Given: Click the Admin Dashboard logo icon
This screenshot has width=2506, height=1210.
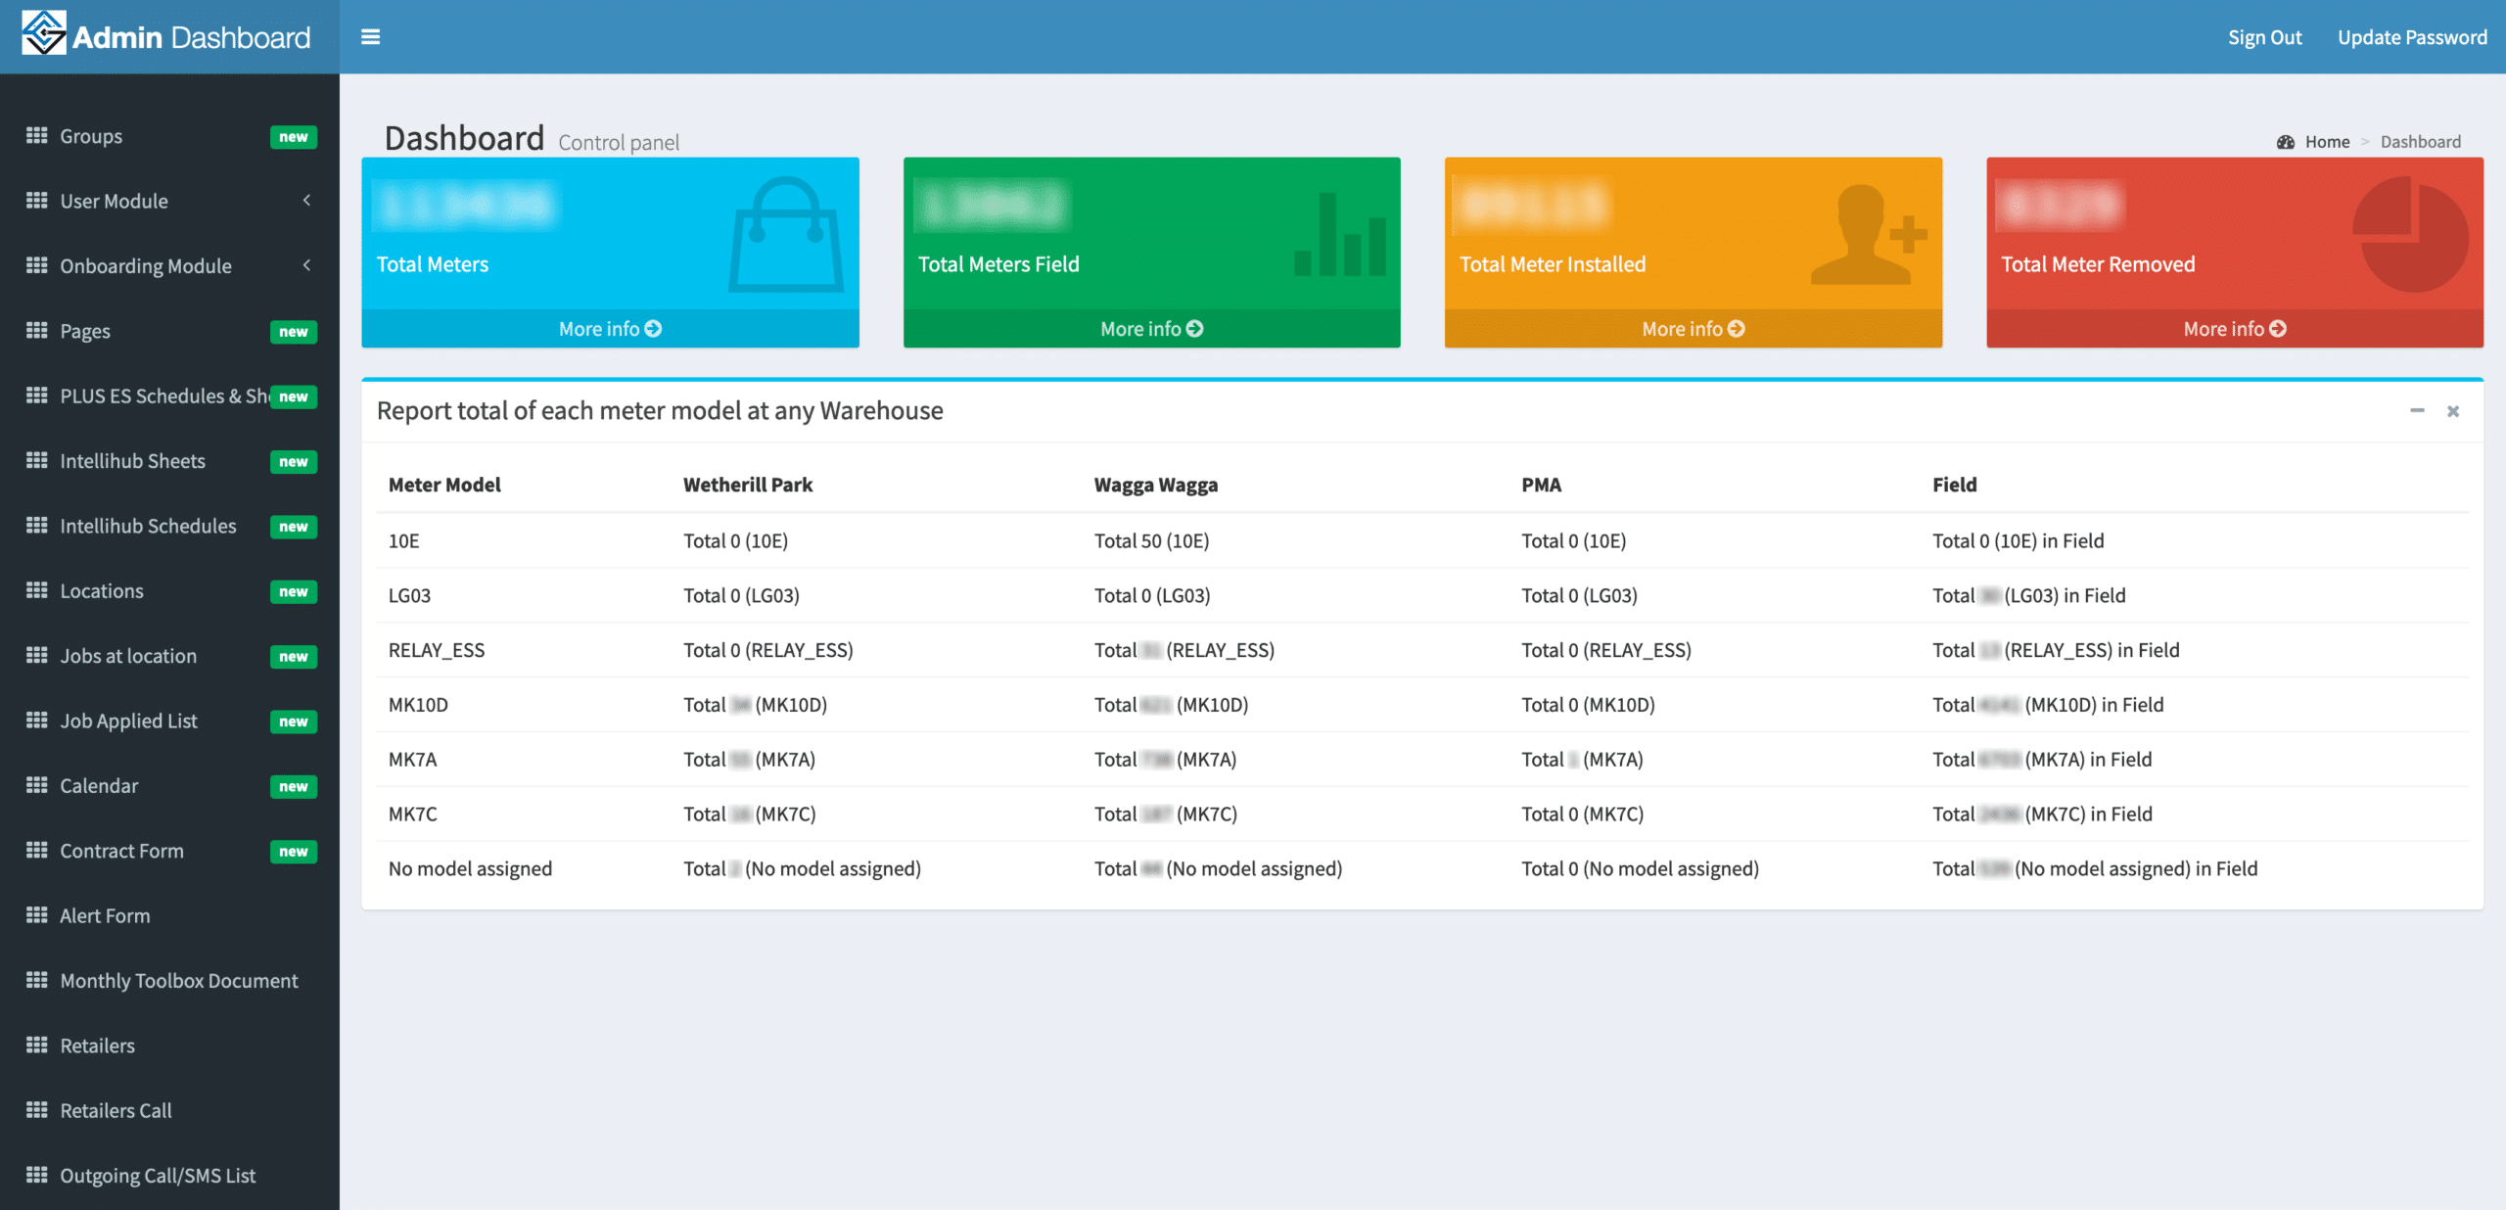Looking at the screenshot, I should 44,33.
